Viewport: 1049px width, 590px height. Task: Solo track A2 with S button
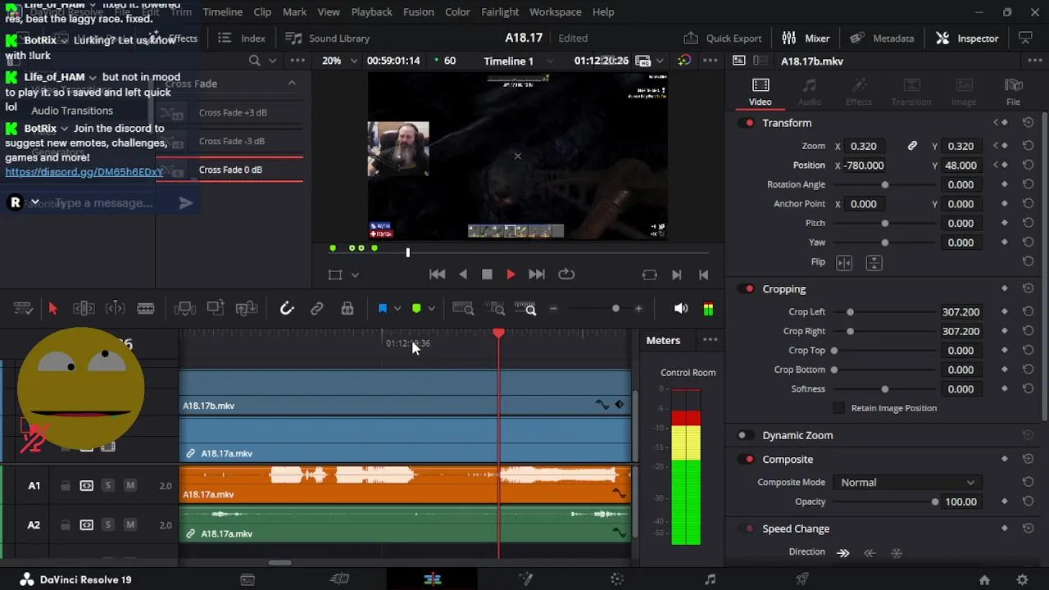pyautogui.click(x=107, y=525)
